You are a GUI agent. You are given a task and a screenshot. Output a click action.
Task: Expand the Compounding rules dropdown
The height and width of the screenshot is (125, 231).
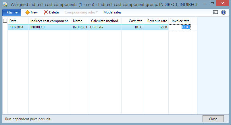tap(81, 12)
